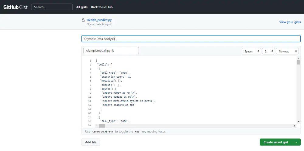Screen dimensions: 304x151
Task: Open the Spaces indent mode dropdown
Action: tap(251, 51)
